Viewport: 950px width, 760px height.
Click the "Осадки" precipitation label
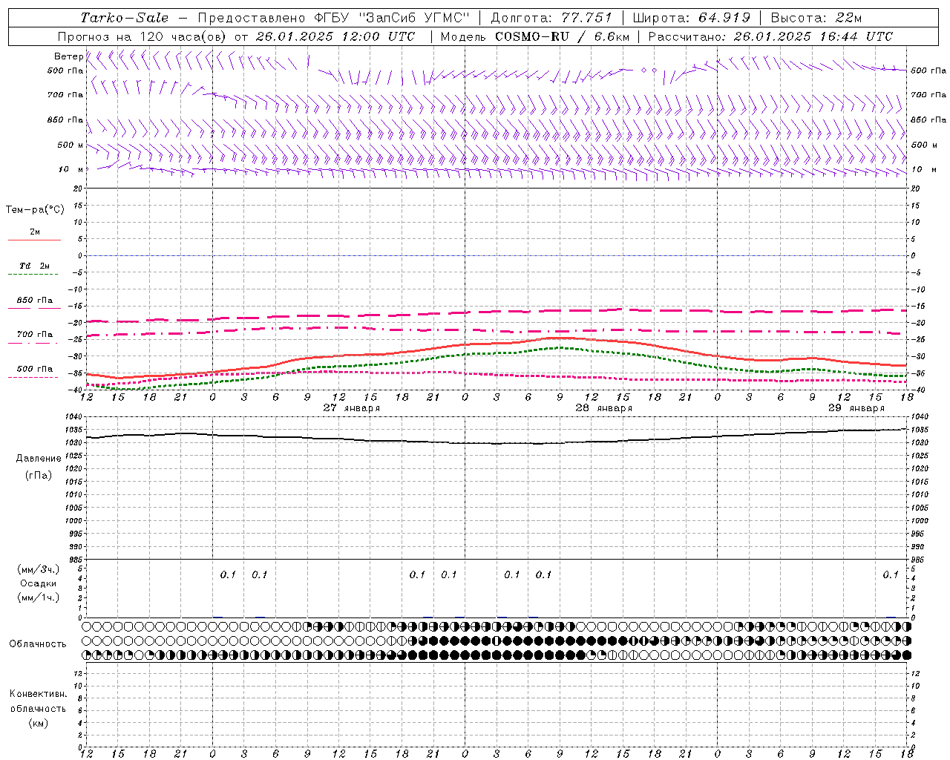(x=39, y=583)
